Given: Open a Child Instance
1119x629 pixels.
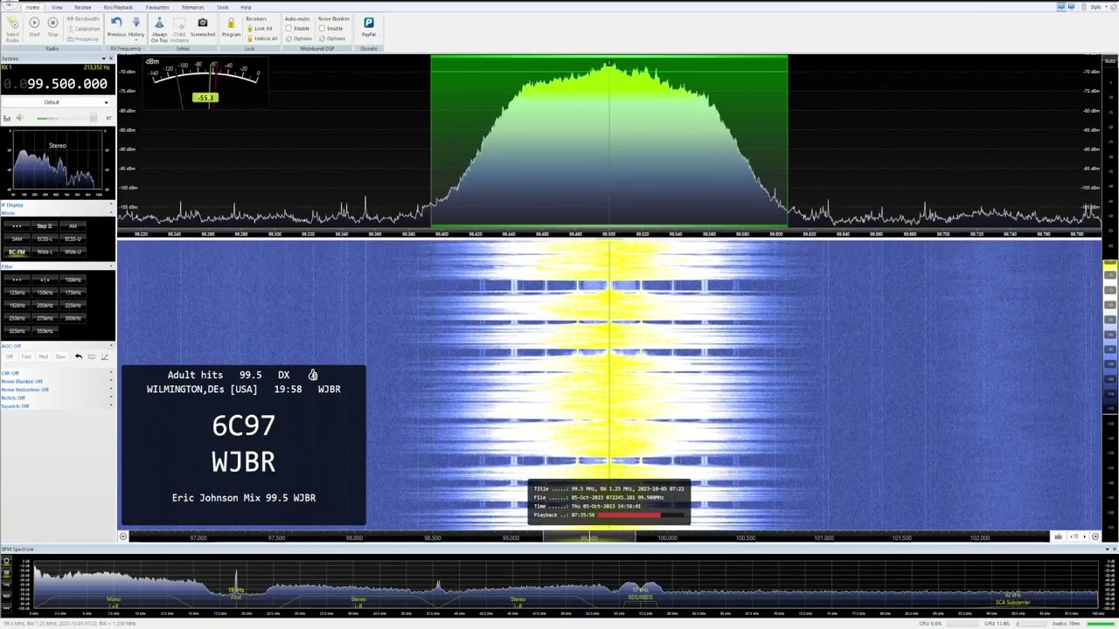Looking at the screenshot, I should pos(179,30).
